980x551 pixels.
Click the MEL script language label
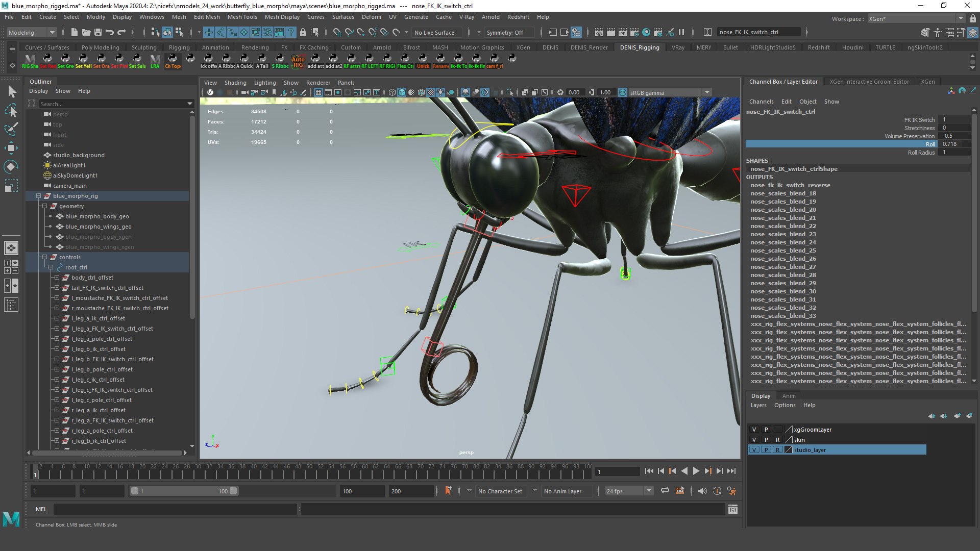pos(41,509)
